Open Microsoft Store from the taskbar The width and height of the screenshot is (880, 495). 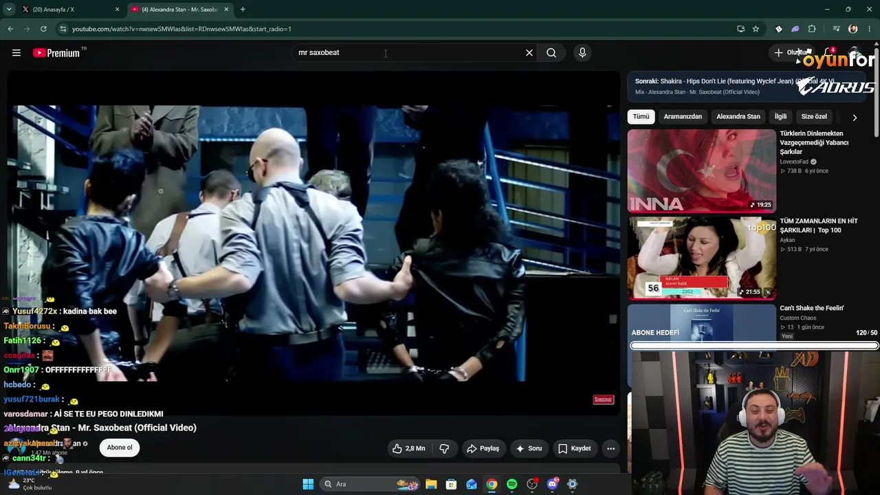[451, 484]
